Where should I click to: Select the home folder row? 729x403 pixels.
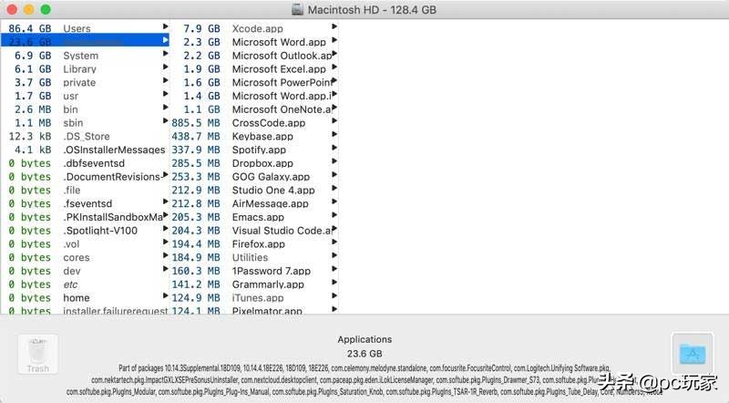[x=85, y=298]
